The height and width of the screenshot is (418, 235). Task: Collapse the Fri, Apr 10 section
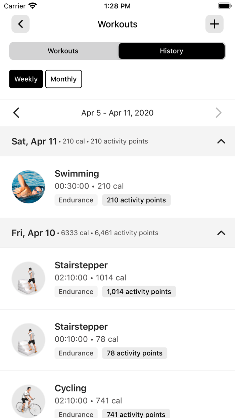[x=221, y=233]
